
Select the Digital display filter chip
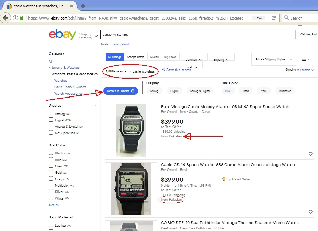[174, 91]
